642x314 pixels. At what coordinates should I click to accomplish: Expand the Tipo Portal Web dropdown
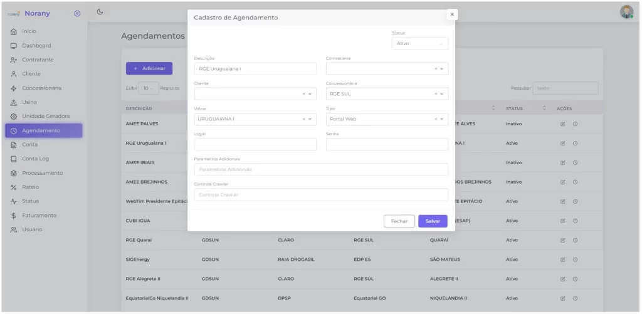pyautogui.click(x=442, y=119)
